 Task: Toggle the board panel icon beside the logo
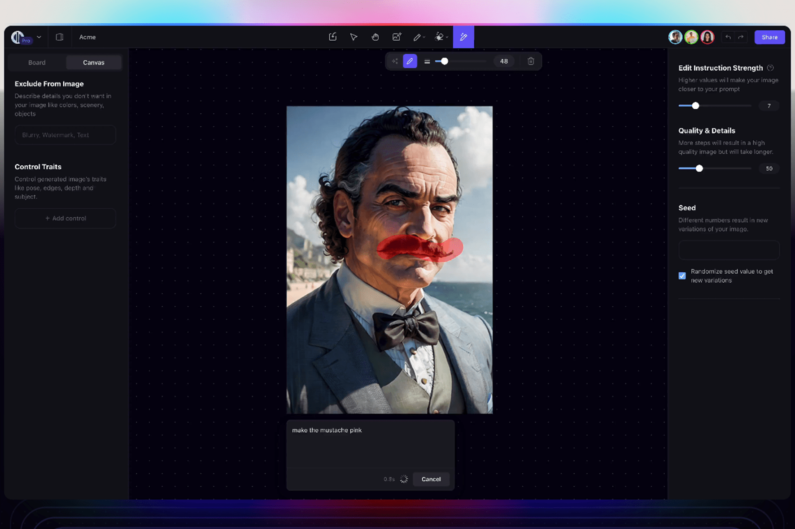point(60,37)
